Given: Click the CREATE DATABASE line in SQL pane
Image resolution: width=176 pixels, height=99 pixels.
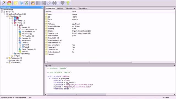Looking at the screenshot, I should [58, 76].
